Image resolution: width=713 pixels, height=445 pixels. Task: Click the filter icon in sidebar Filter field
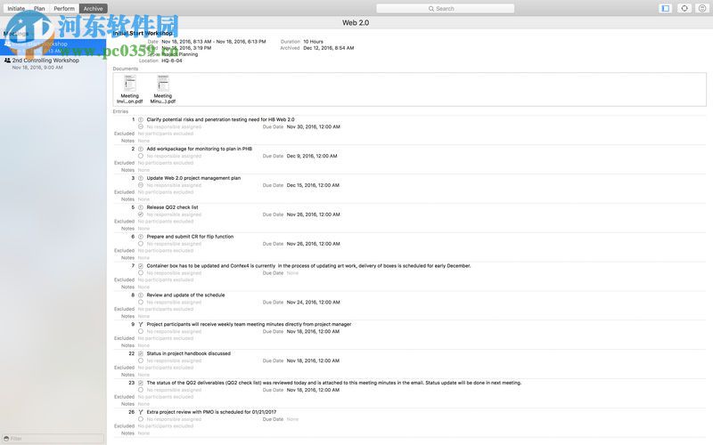point(6,439)
